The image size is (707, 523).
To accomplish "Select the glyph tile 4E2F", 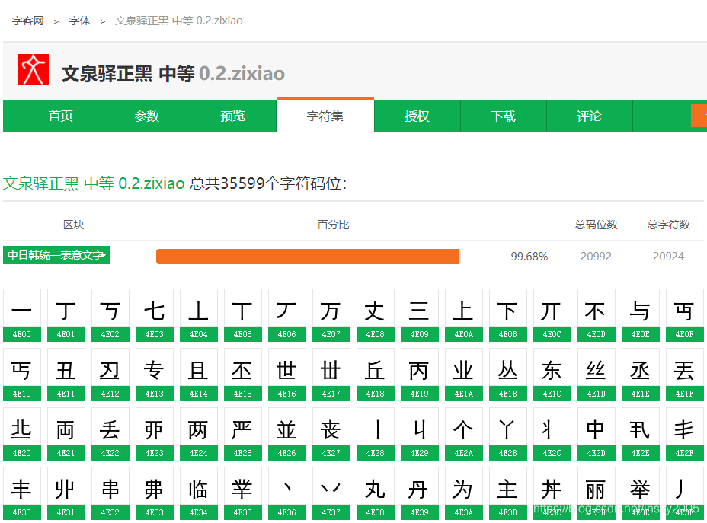I will pyautogui.click(x=684, y=434).
